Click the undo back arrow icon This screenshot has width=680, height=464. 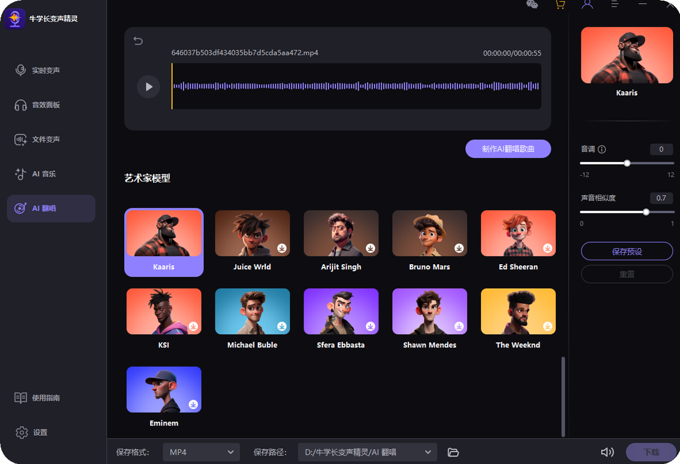[138, 41]
